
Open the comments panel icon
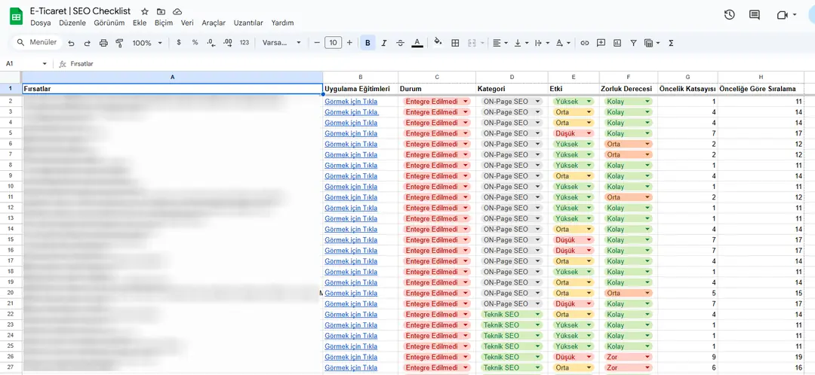[x=754, y=15]
